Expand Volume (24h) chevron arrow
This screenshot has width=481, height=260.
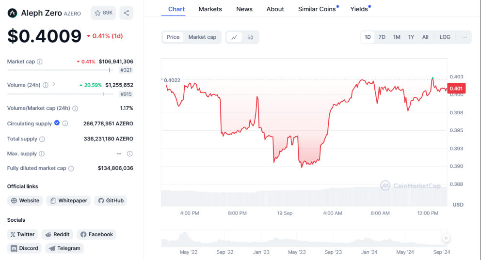click(54, 84)
